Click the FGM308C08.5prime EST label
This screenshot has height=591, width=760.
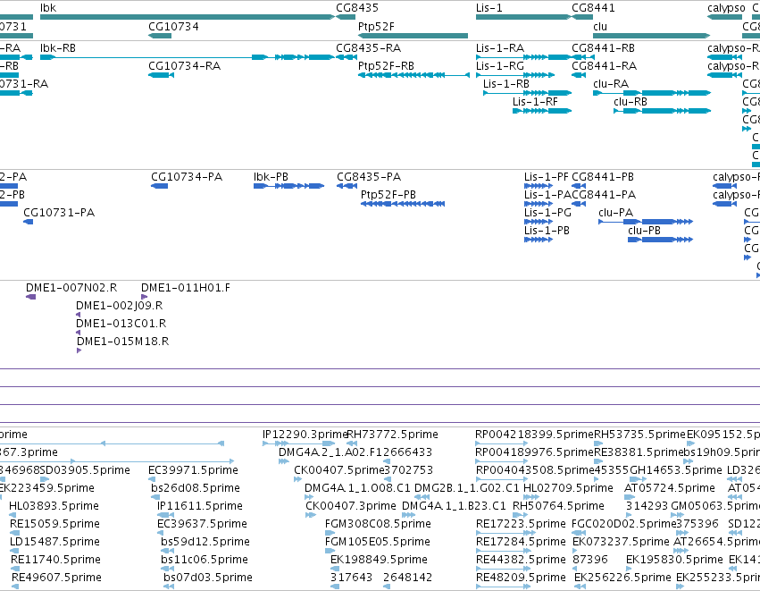tap(378, 525)
